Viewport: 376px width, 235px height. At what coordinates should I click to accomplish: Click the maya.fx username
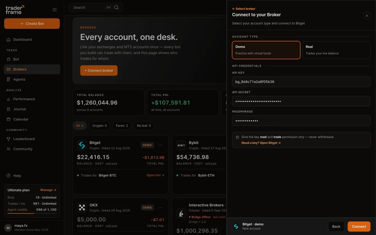click(21, 225)
